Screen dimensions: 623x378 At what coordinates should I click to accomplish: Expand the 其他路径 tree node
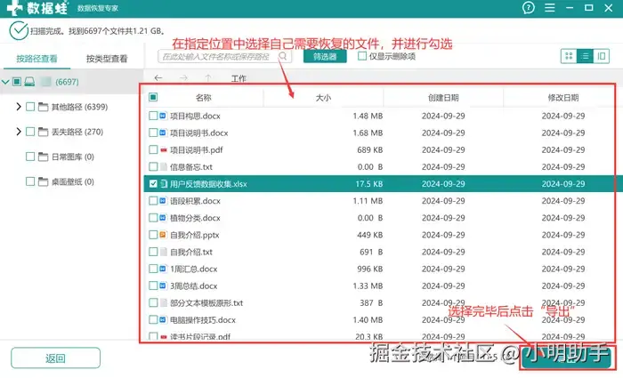click(x=19, y=107)
